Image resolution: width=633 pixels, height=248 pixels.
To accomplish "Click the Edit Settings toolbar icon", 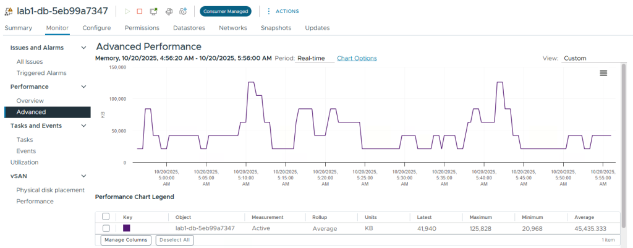I will coord(169,11).
